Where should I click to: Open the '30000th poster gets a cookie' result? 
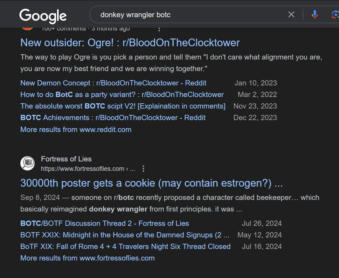(151, 183)
